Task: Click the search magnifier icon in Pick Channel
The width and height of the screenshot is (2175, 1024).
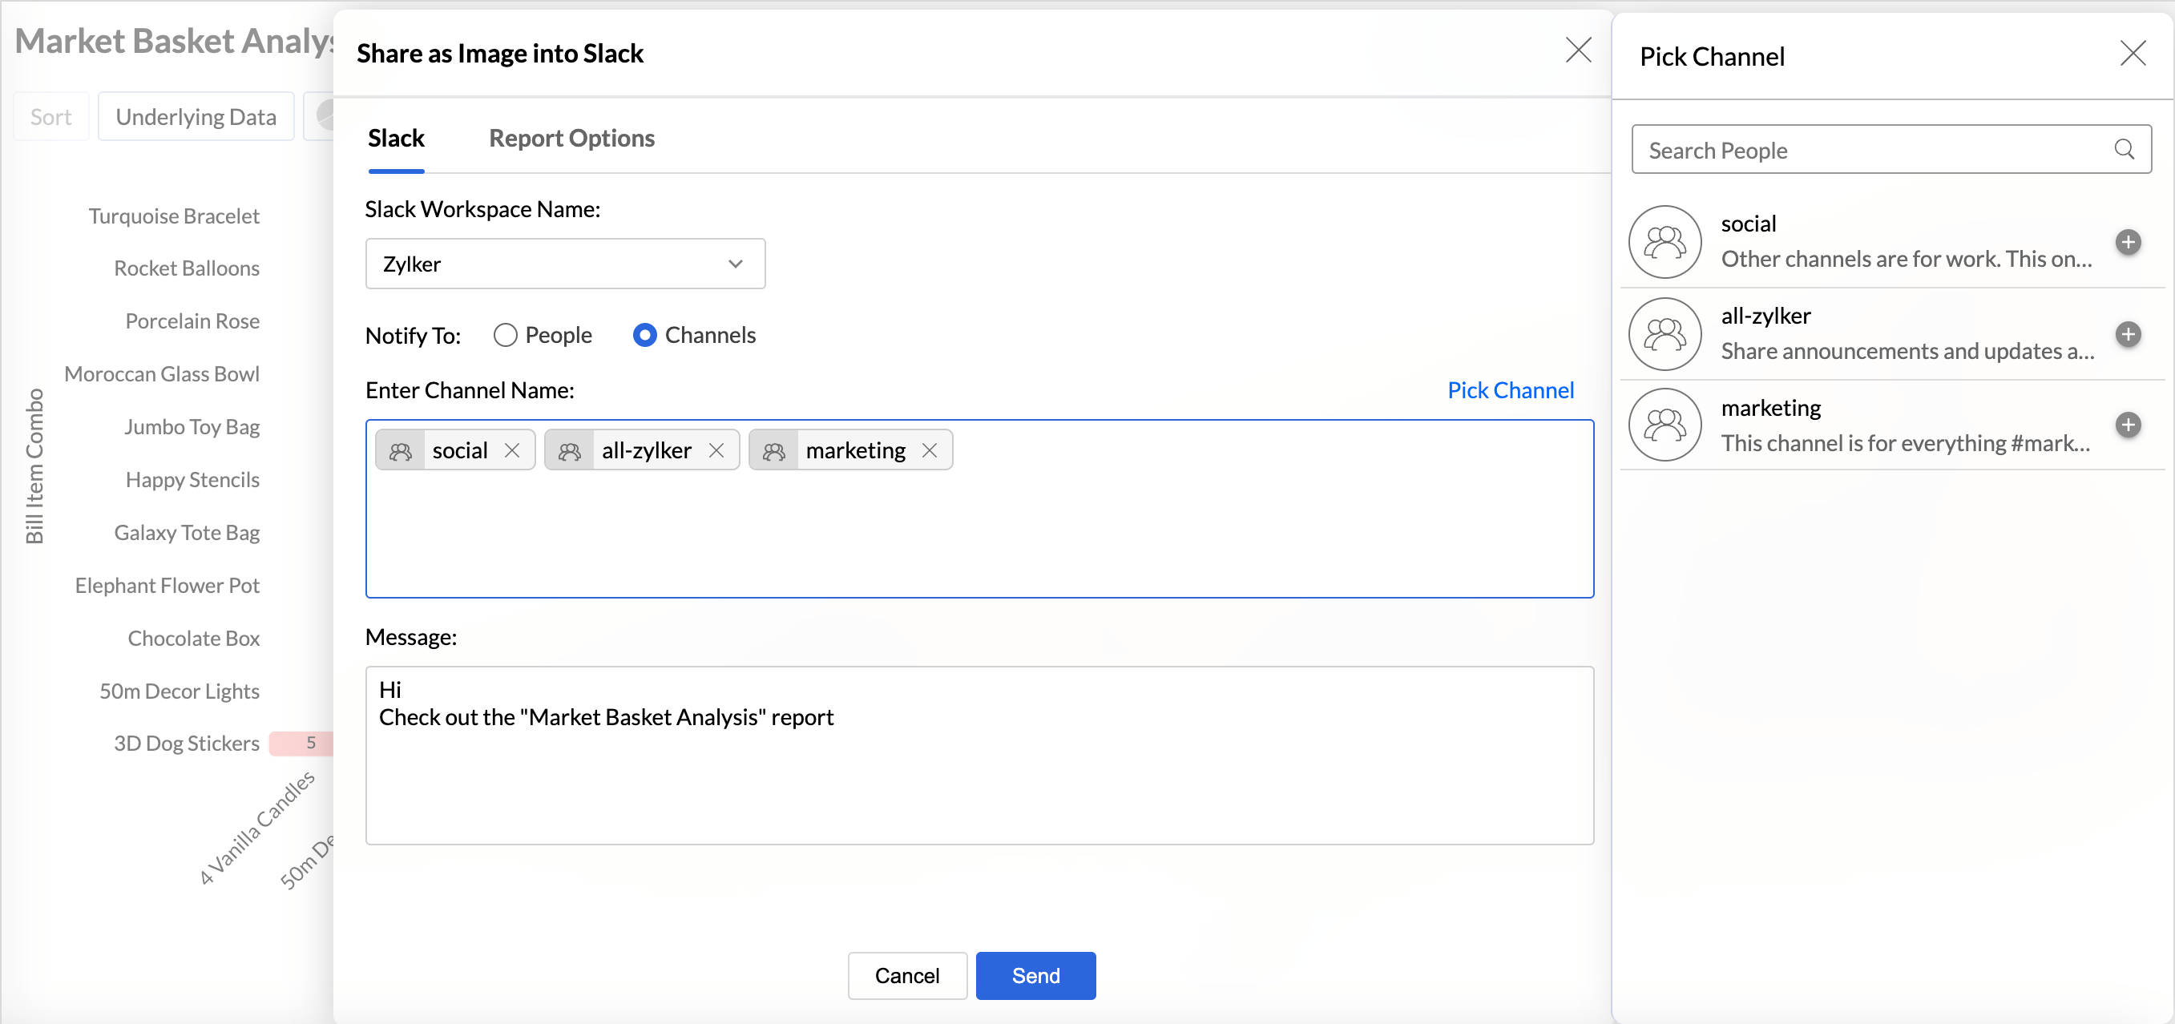Action: pyautogui.click(x=2125, y=149)
